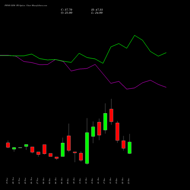This screenshot has width=190, height=190.
Task: Click the '26 Nov' date label
Action: 31,180
